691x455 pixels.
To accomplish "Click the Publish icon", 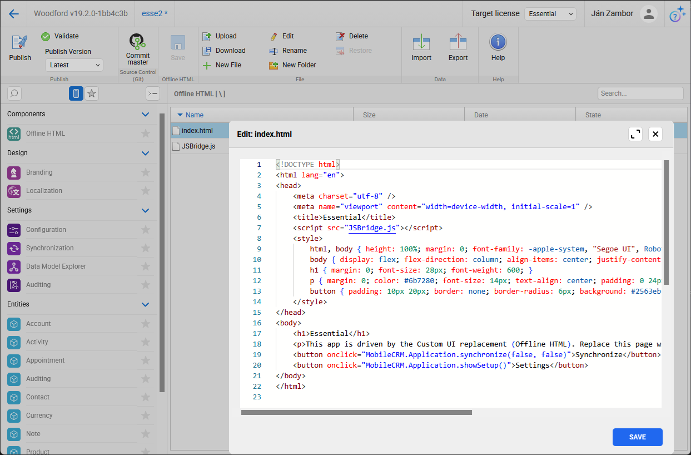I will click(x=20, y=43).
